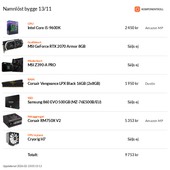Click the Samsung 860 EVO 500GB product name
170x170 pixels.
coord(65,102)
